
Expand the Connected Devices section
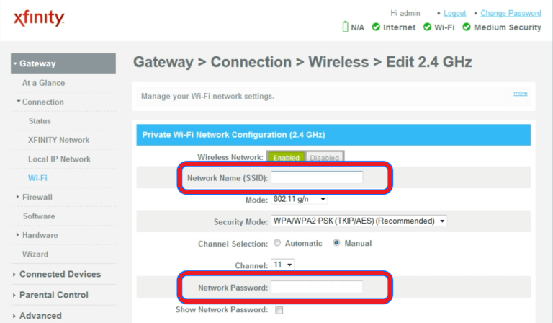pyautogui.click(x=59, y=274)
